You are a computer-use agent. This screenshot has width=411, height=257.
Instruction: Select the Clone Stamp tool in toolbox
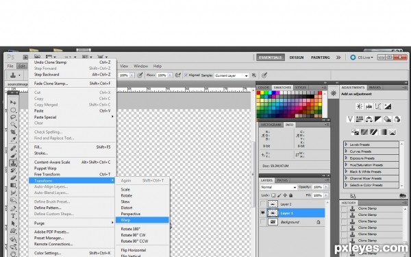tap(13, 163)
